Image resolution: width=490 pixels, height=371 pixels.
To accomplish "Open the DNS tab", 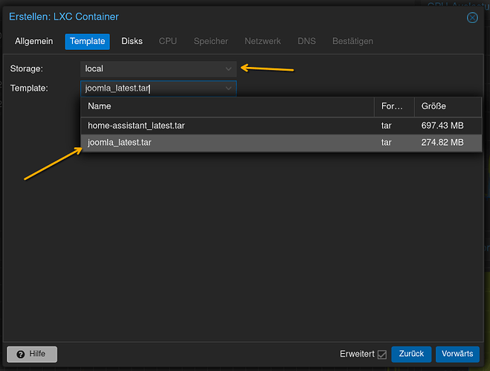I will [306, 41].
